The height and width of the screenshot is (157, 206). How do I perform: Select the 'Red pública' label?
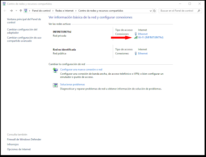pyautogui.click(x=60, y=53)
